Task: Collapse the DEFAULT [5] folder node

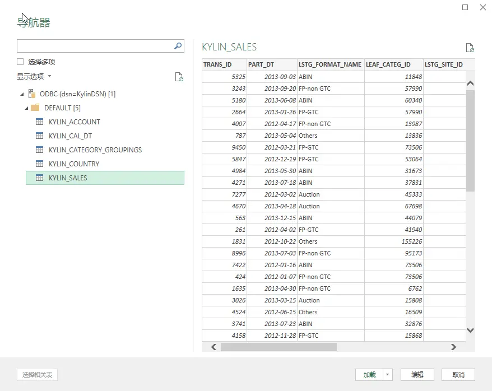Action: click(27, 108)
